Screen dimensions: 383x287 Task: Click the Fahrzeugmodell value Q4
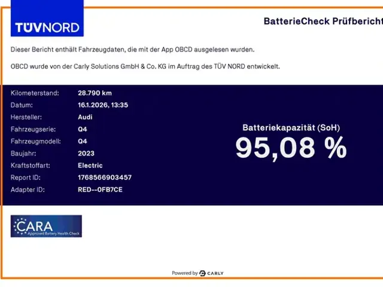coord(83,142)
